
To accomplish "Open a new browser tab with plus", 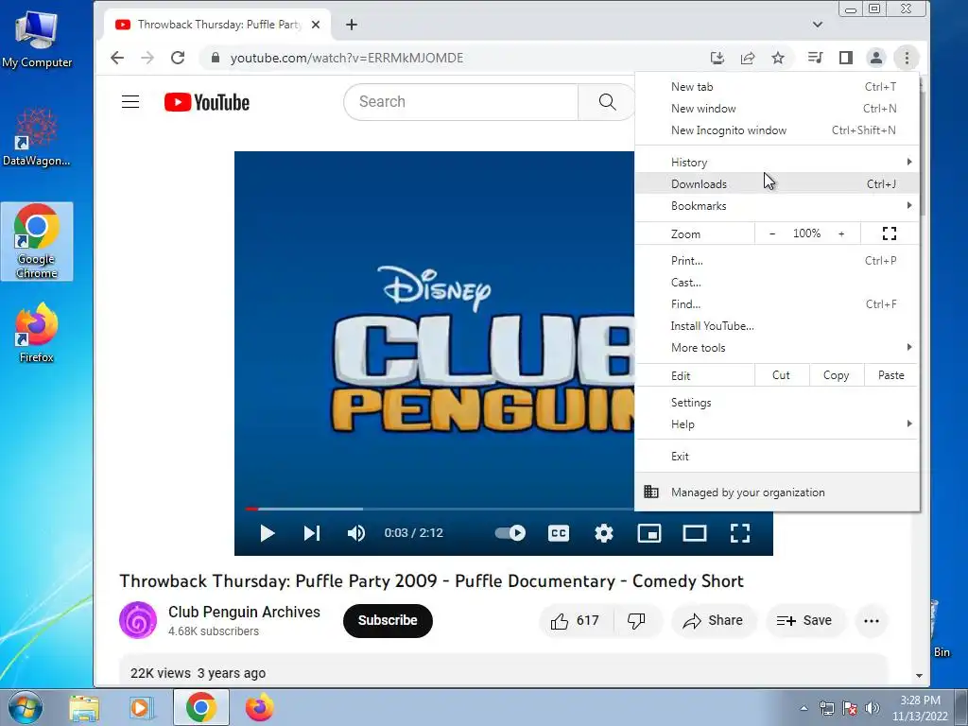I will pos(352,25).
